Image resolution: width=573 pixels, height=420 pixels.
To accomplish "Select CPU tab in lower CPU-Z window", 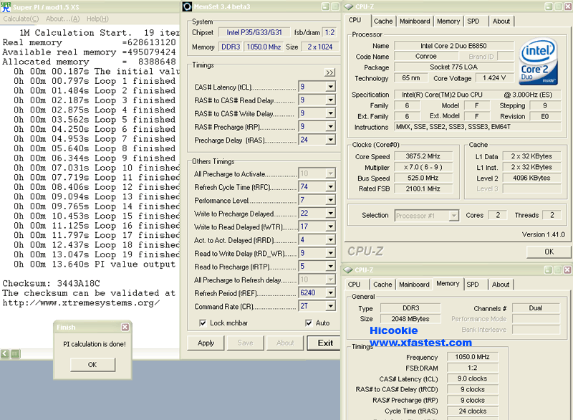I will pyautogui.click(x=354, y=285).
